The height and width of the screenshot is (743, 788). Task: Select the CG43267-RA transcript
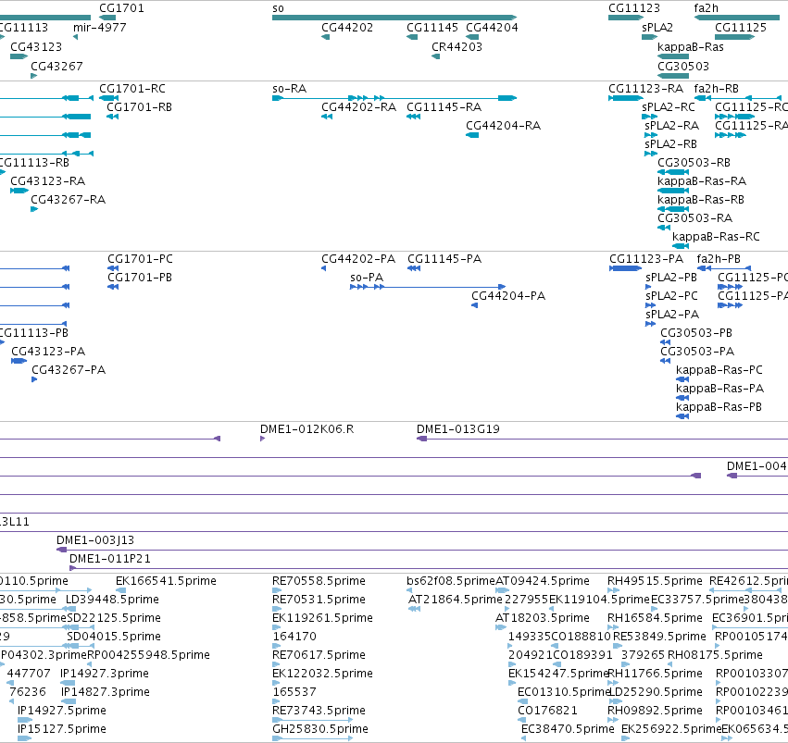[x=34, y=209]
